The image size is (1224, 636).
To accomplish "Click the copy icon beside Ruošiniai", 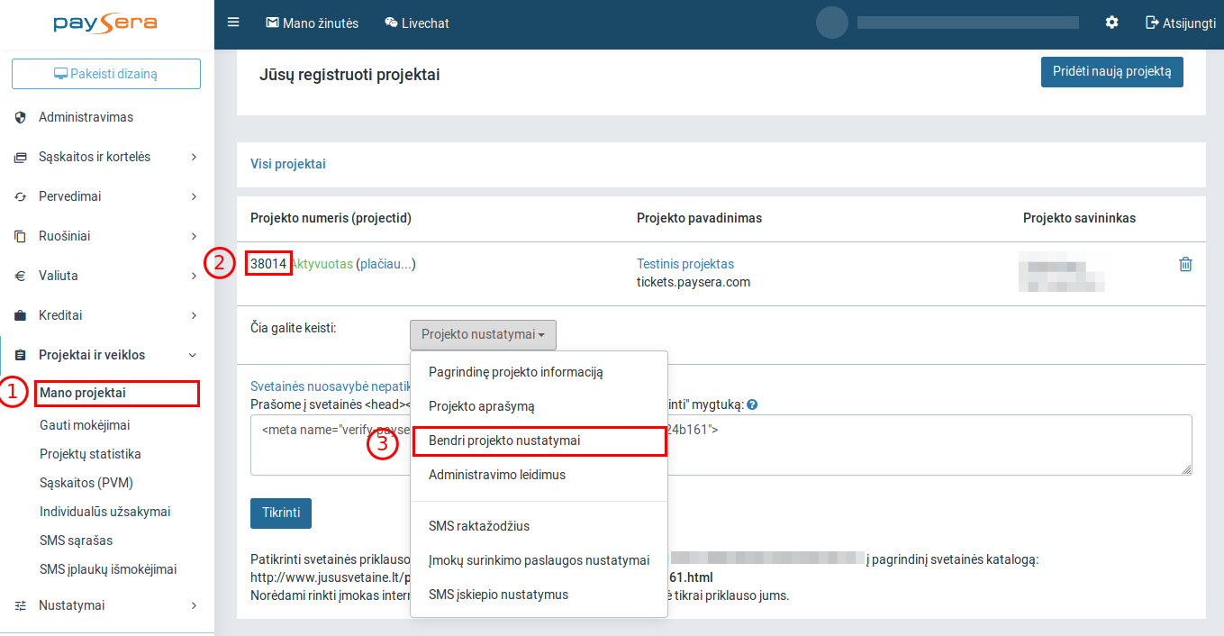I will click(21, 236).
